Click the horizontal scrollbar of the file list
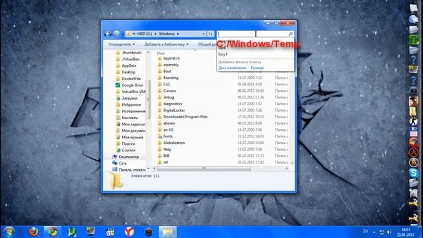Image resolution: width=423 pixels, height=238 pixels. coord(204,169)
